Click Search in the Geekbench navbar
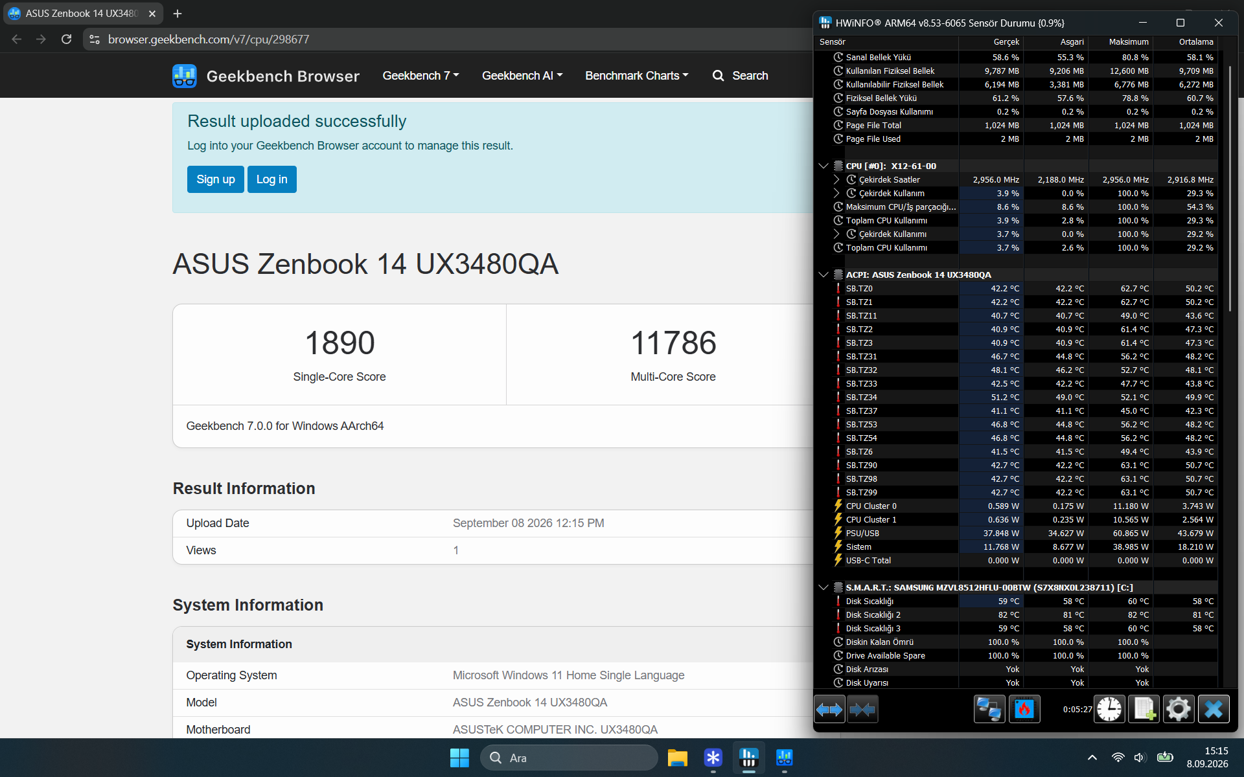The height and width of the screenshot is (777, 1244). (x=741, y=76)
